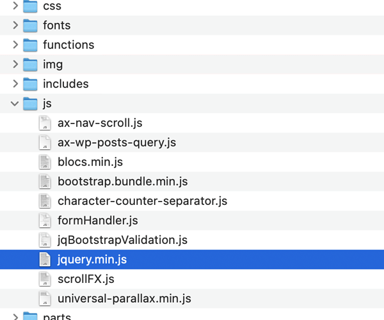Select the js folder name

47,104
